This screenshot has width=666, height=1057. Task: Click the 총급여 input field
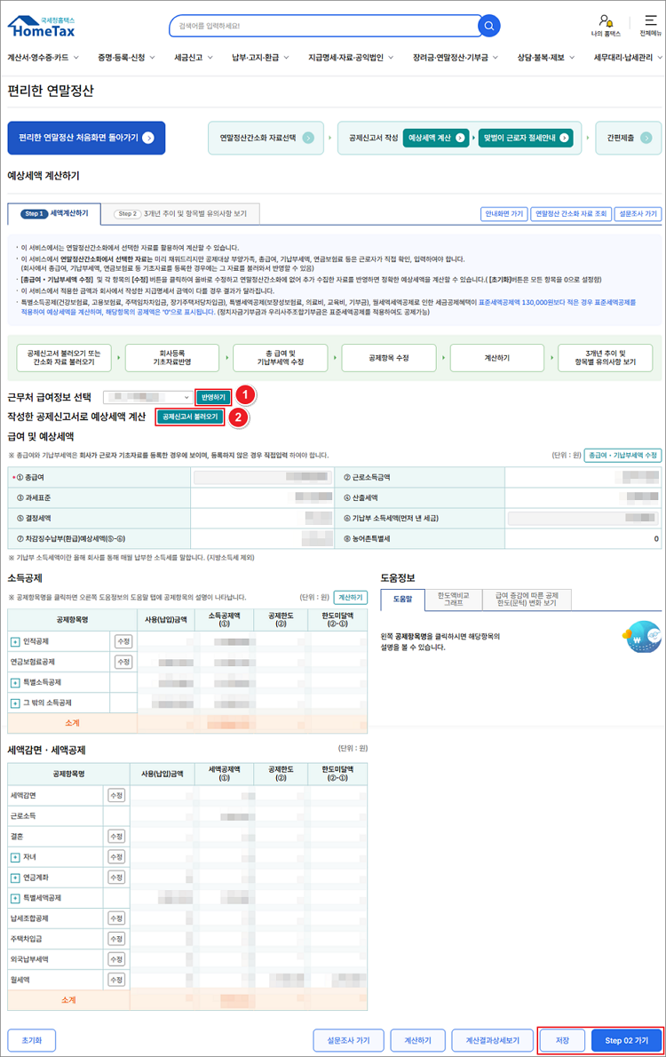262,477
